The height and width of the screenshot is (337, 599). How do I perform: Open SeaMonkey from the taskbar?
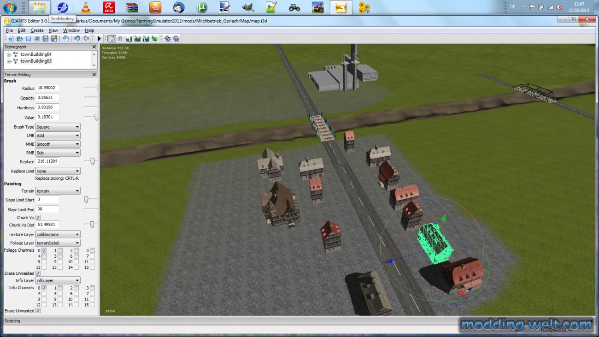pyautogui.click(x=62, y=7)
